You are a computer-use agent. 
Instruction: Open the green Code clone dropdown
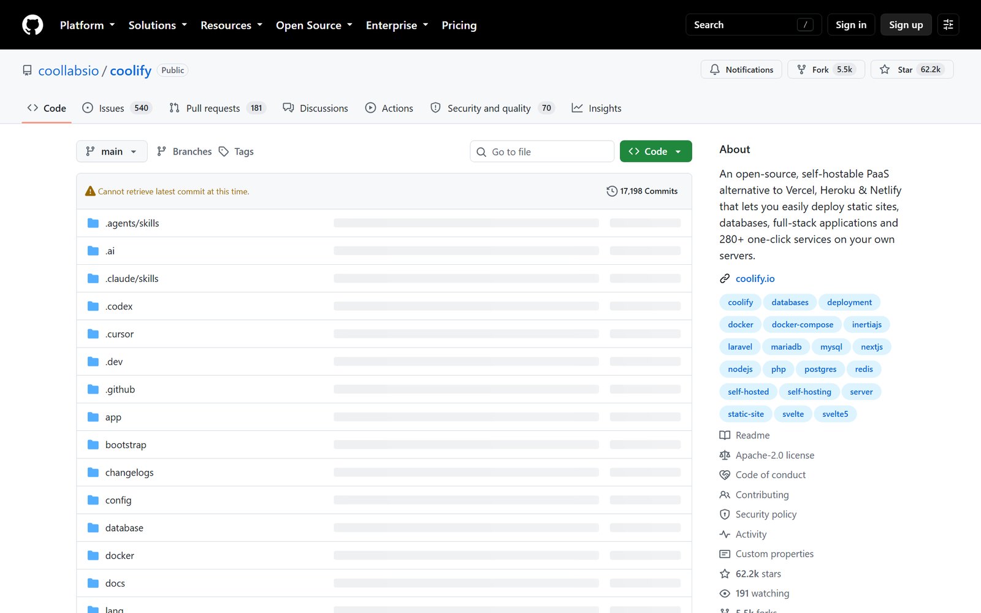click(x=655, y=151)
